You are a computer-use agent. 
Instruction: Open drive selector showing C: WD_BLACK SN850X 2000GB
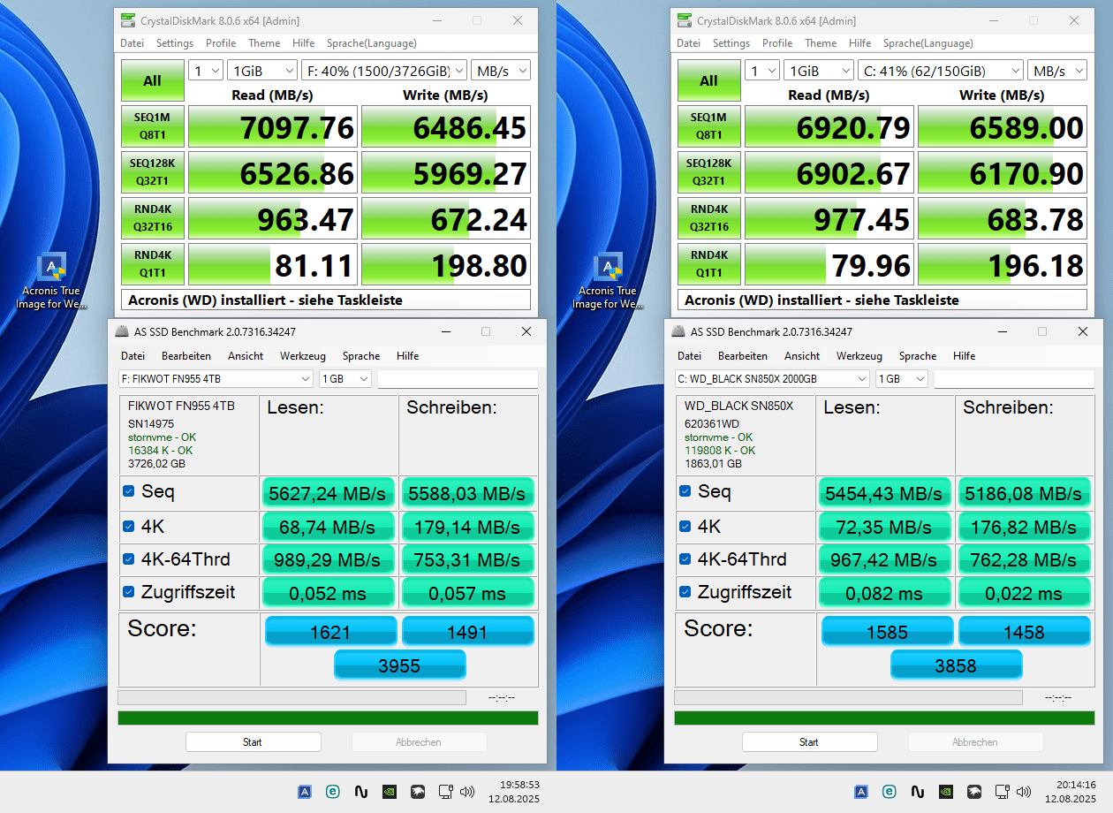pyautogui.click(x=772, y=378)
